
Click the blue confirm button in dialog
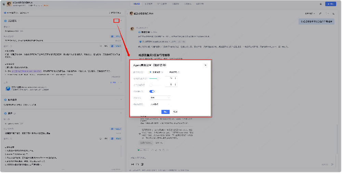tap(165, 112)
